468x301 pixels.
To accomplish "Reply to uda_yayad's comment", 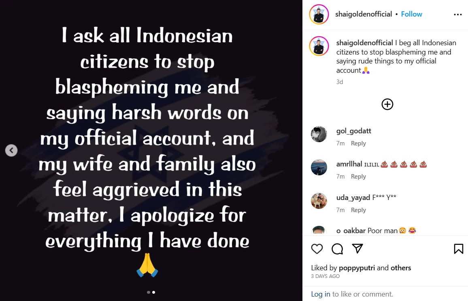I will pos(358,210).
